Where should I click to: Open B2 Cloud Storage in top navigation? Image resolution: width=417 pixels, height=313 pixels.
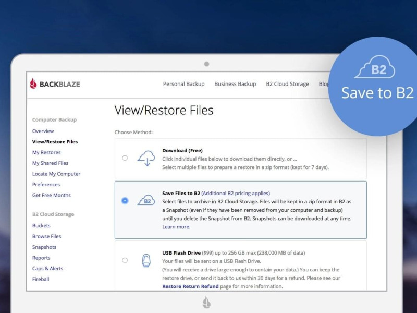[288, 84]
